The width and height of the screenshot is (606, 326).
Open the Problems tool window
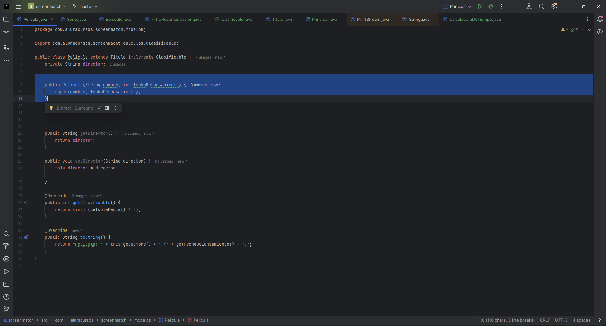click(x=6, y=297)
